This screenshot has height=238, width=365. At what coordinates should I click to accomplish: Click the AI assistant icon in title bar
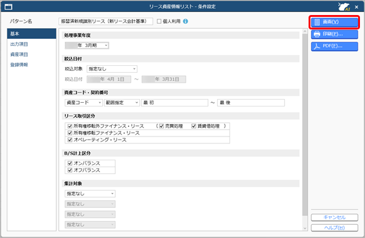(344, 7)
